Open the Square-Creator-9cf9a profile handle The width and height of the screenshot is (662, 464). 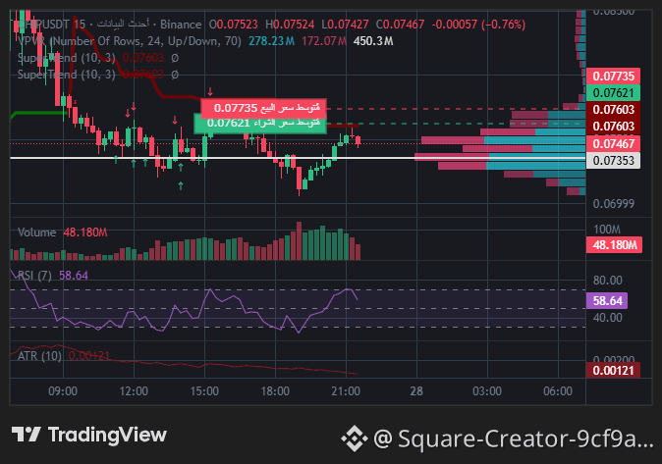click(x=514, y=438)
